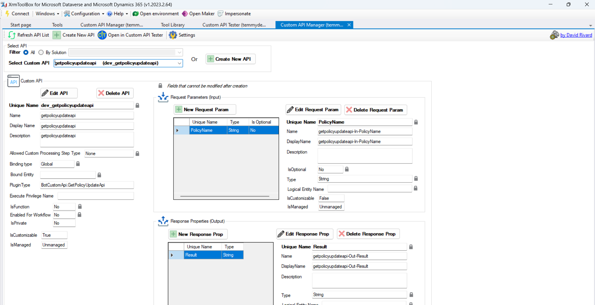Click the Create New API button beside Or
595x305 pixels.
point(231,59)
